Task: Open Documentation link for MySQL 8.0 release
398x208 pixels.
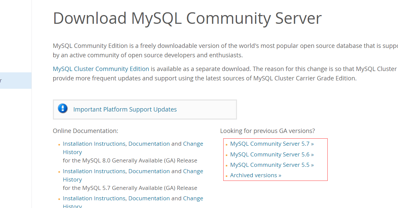Action: 149,144
